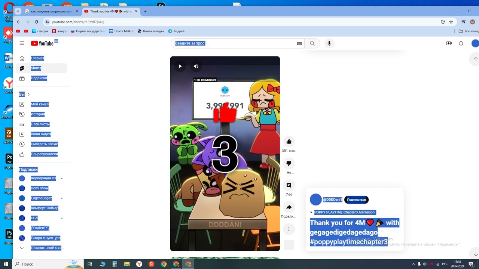This screenshot has width=479, height=269.
Task: Open Chrome media controls icon
Action: click(x=464, y=22)
